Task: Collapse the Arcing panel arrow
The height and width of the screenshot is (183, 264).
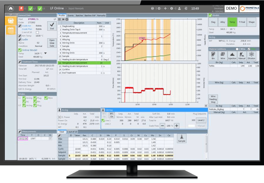Action: tap(59, 110)
